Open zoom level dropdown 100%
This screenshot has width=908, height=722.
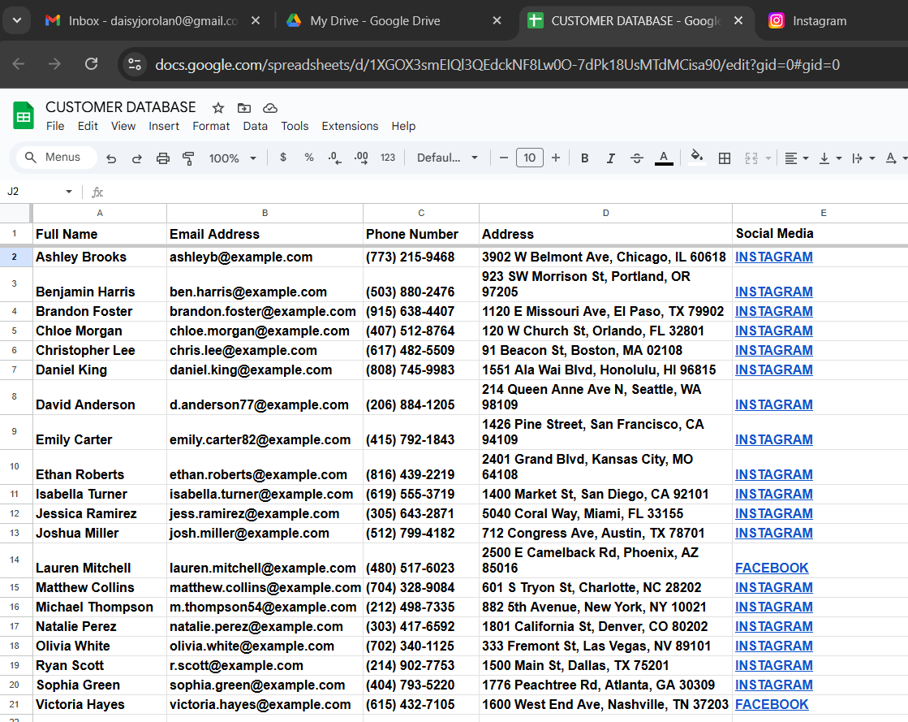pos(232,158)
